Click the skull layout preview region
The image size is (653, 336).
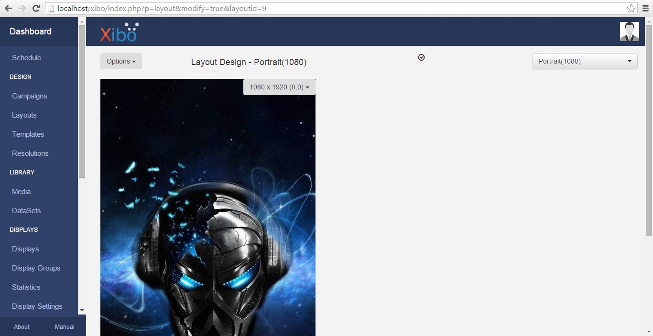(x=208, y=207)
